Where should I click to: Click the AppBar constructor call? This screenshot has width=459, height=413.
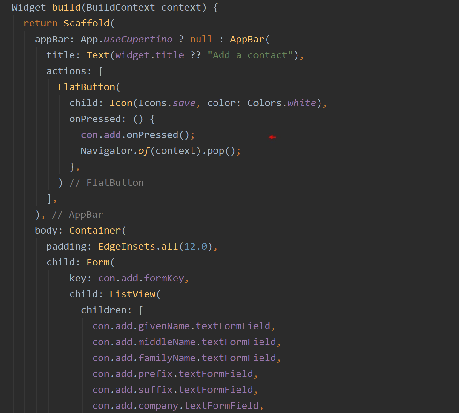[247, 39]
